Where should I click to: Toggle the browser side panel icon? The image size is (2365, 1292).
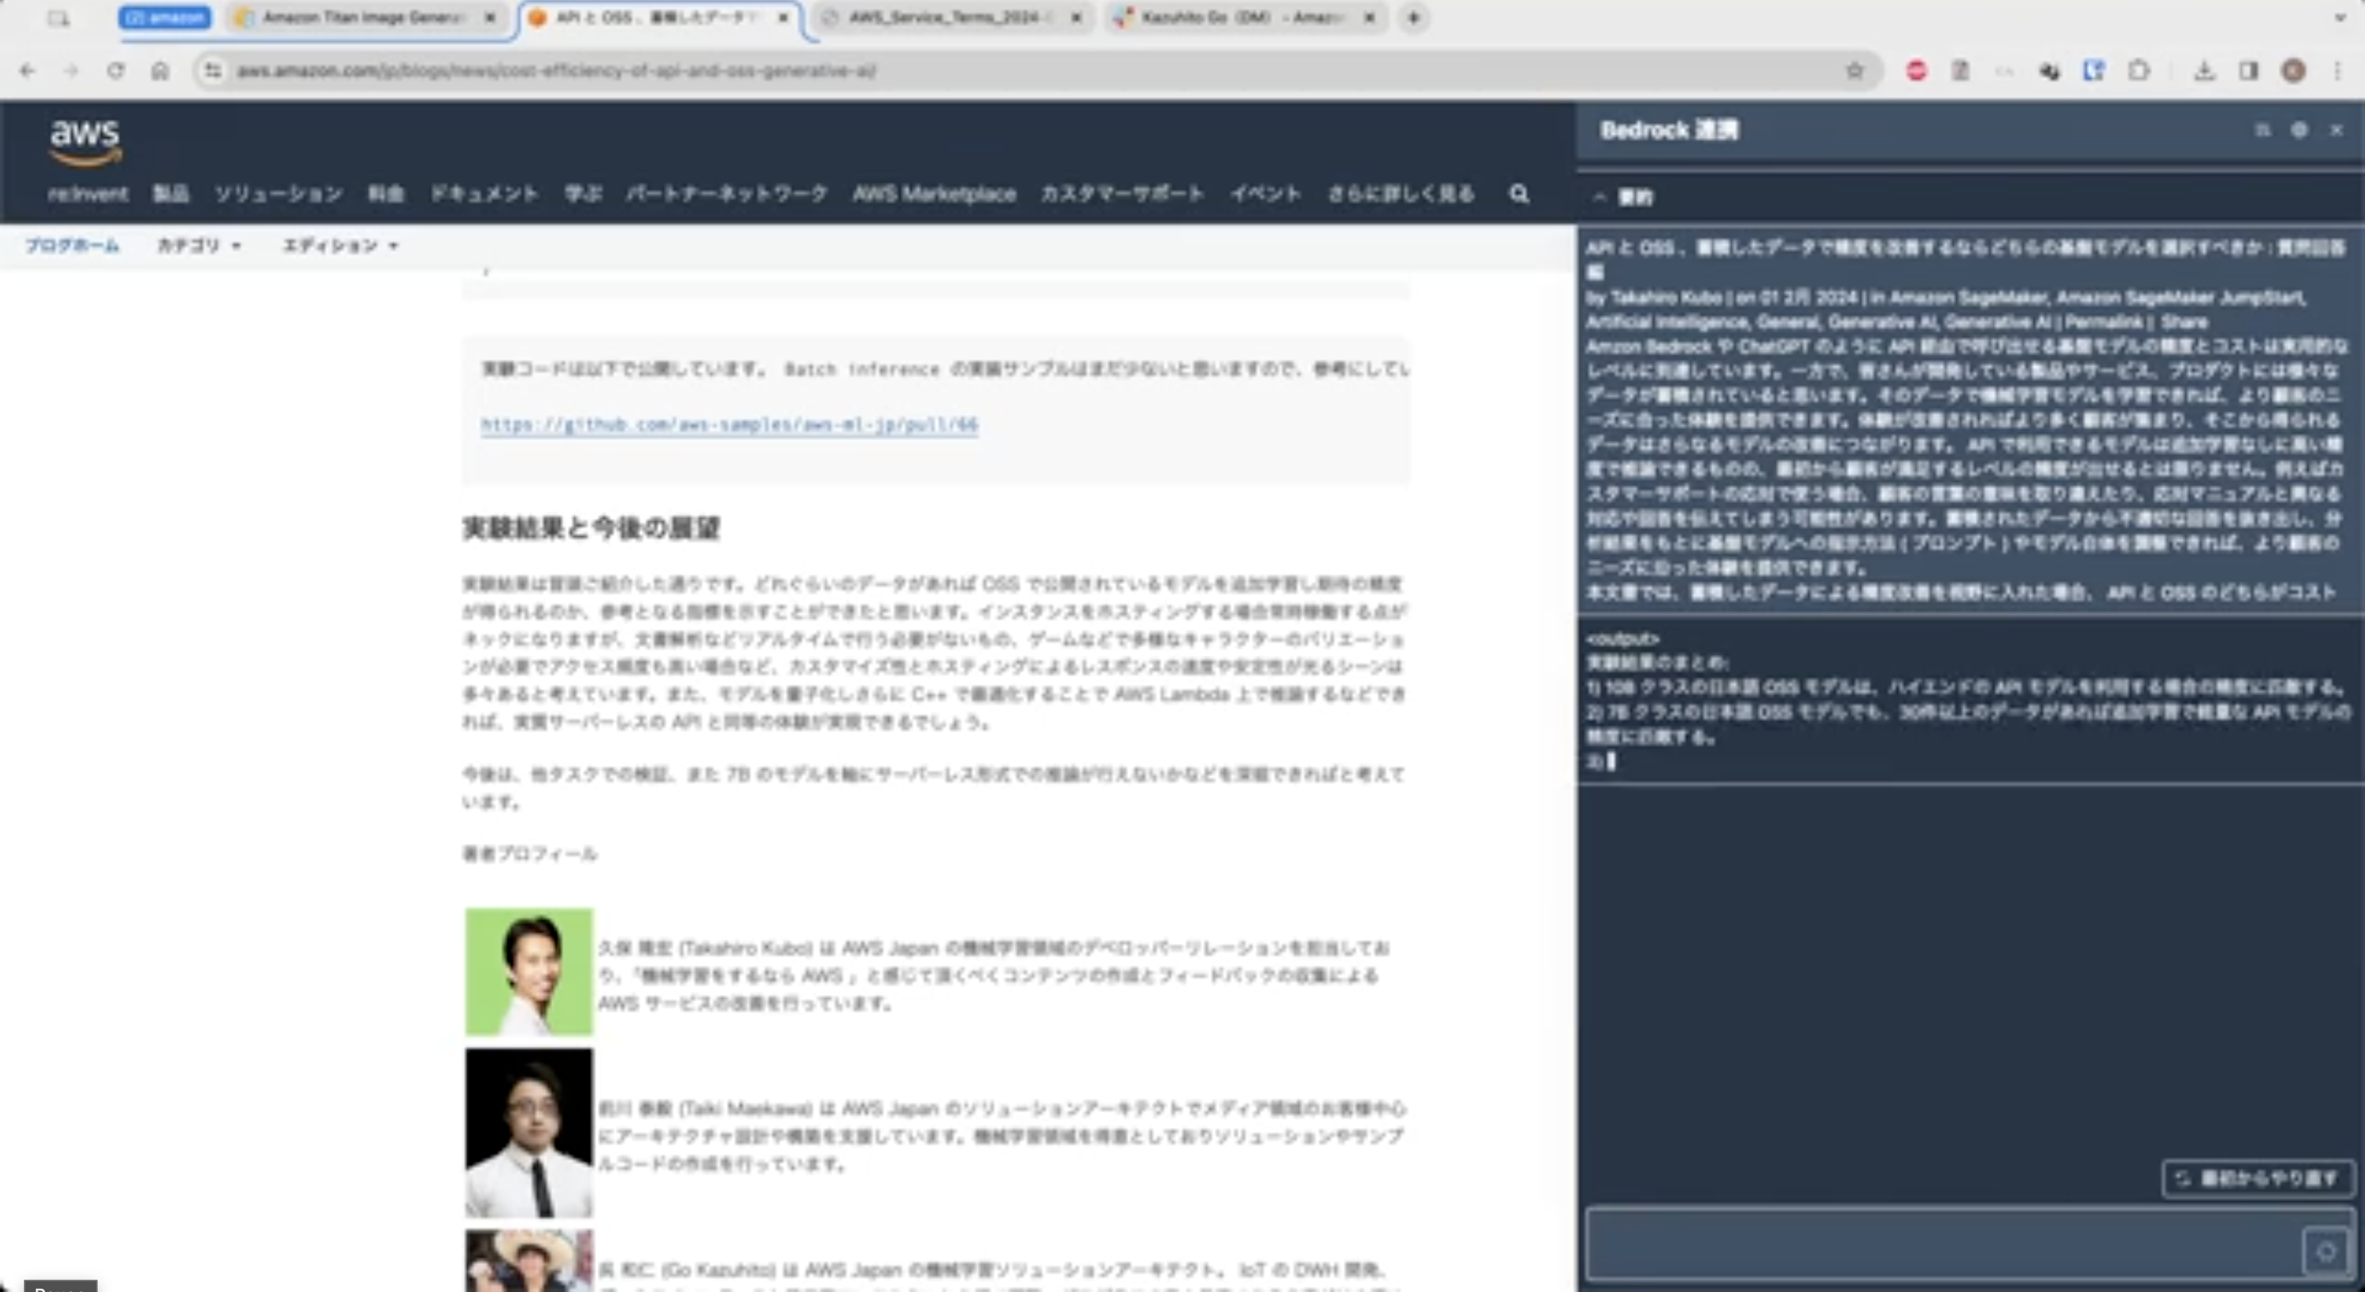point(2248,71)
